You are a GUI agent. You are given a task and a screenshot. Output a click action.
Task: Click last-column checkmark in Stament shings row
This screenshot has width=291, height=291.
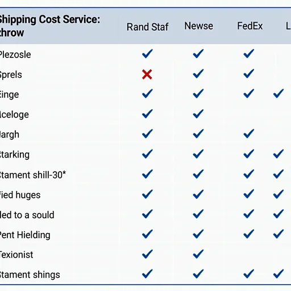pos(278,274)
